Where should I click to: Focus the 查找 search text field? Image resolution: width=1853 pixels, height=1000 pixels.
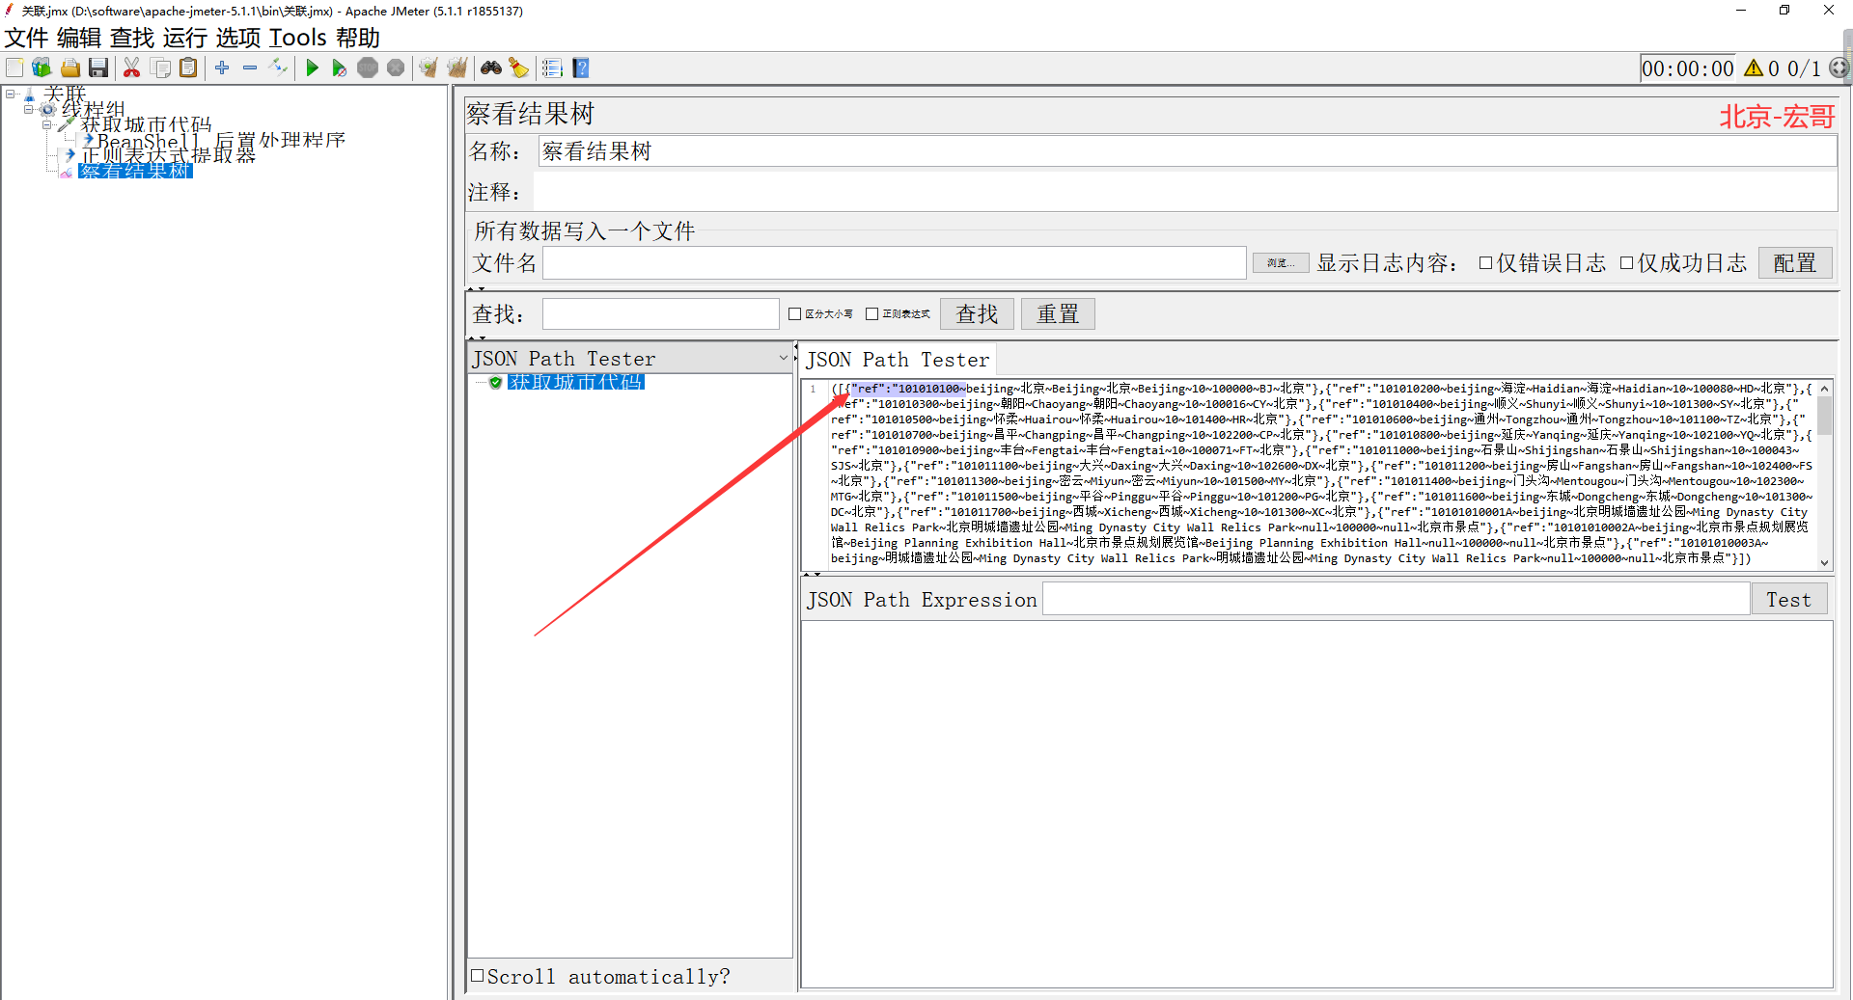[661, 313]
